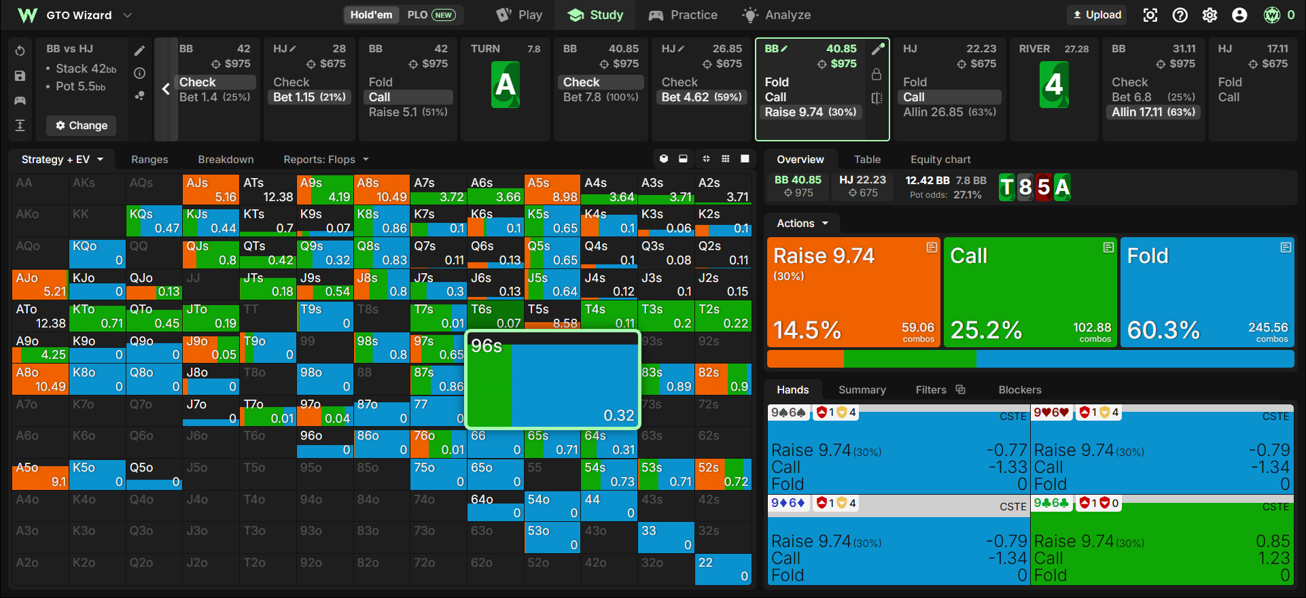Open the Reports: Flops dropdown
The width and height of the screenshot is (1306, 598).
coord(326,160)
